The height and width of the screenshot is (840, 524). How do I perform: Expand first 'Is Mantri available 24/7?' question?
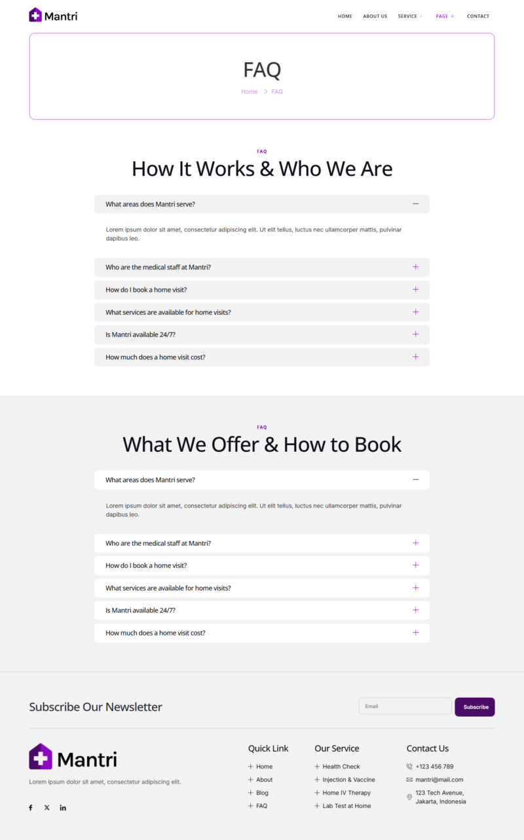click(x=261, y=334)
